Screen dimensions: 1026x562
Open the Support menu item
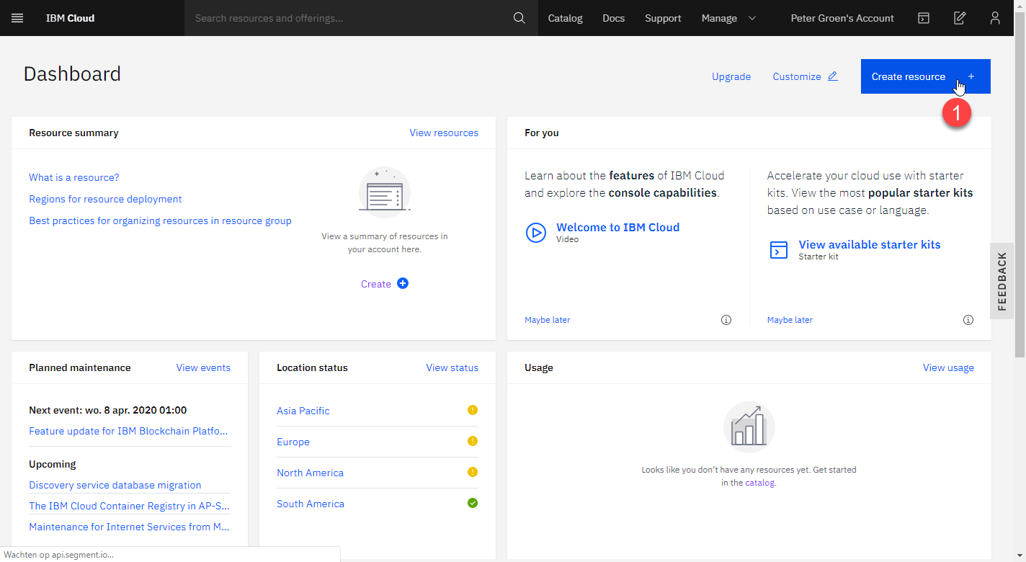coord(663,18)
